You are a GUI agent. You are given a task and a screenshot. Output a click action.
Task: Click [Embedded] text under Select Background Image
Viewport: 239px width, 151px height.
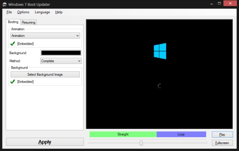(x=25, y=82)
